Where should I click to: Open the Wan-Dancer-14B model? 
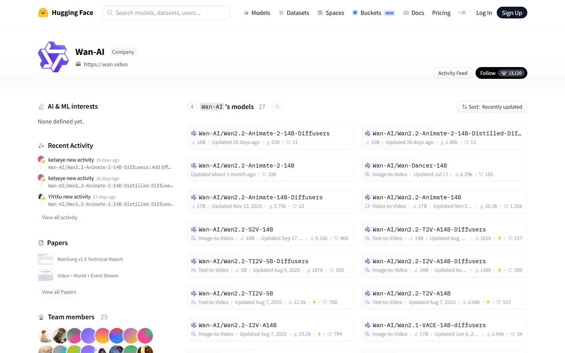444,169
